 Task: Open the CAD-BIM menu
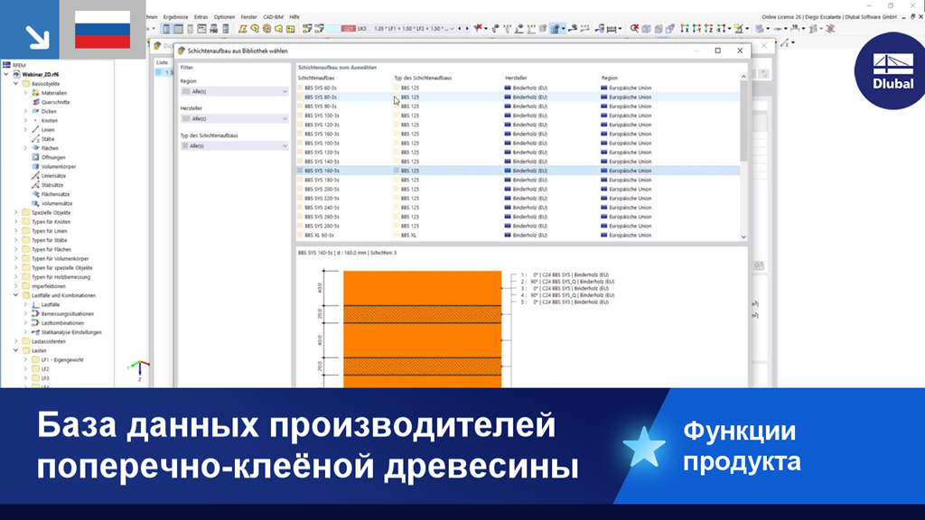click(272, 15)
